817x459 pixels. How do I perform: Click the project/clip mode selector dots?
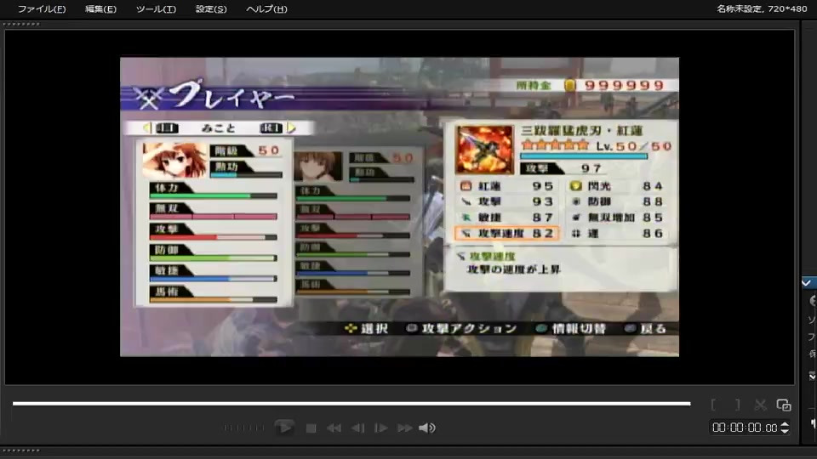[x=244, y=428]
